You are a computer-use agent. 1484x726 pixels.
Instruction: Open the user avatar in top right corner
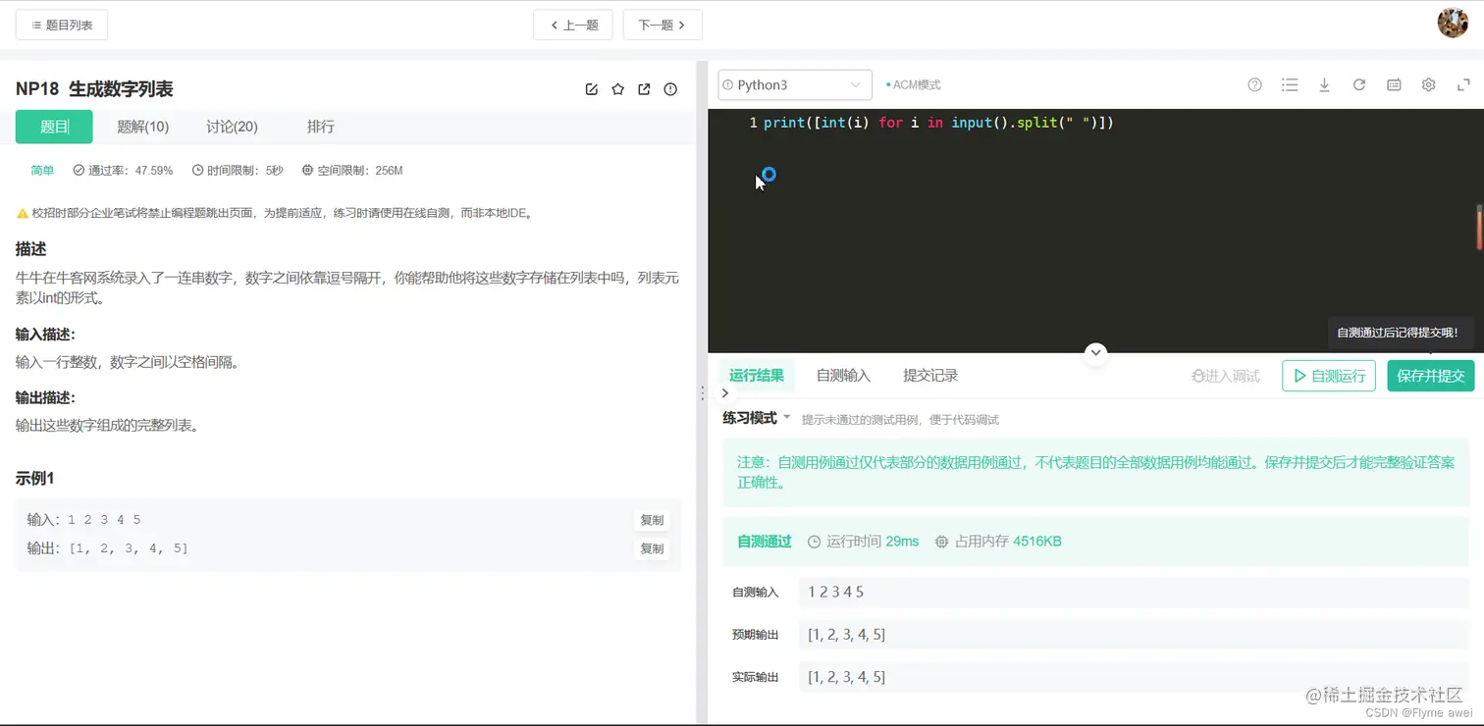pyautogui.click(x=1453, y=23)
